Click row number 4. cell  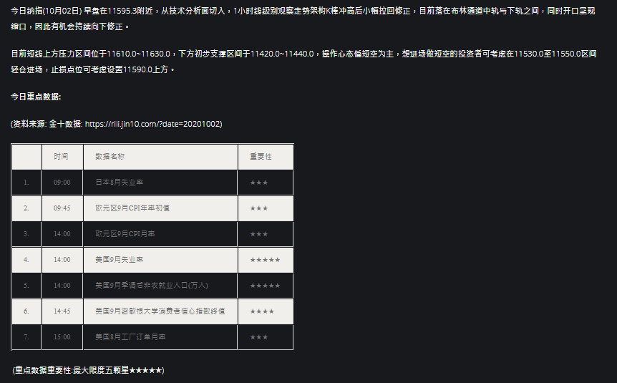pos(26,260)
